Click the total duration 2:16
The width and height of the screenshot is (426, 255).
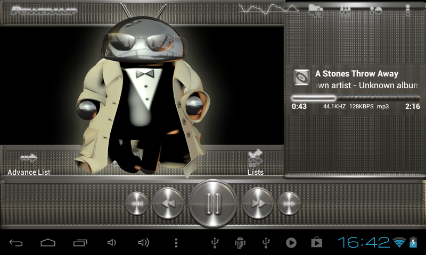pyautogui.click(x=412, y=106)
